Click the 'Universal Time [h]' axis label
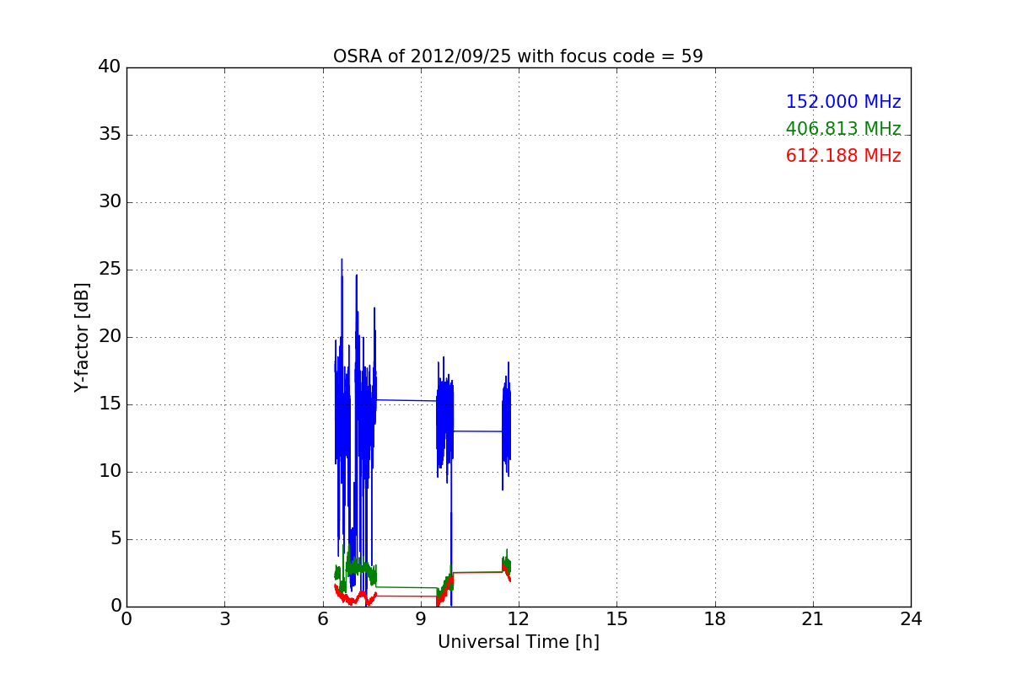1012x674 pixels. click(x=518, y=642)
